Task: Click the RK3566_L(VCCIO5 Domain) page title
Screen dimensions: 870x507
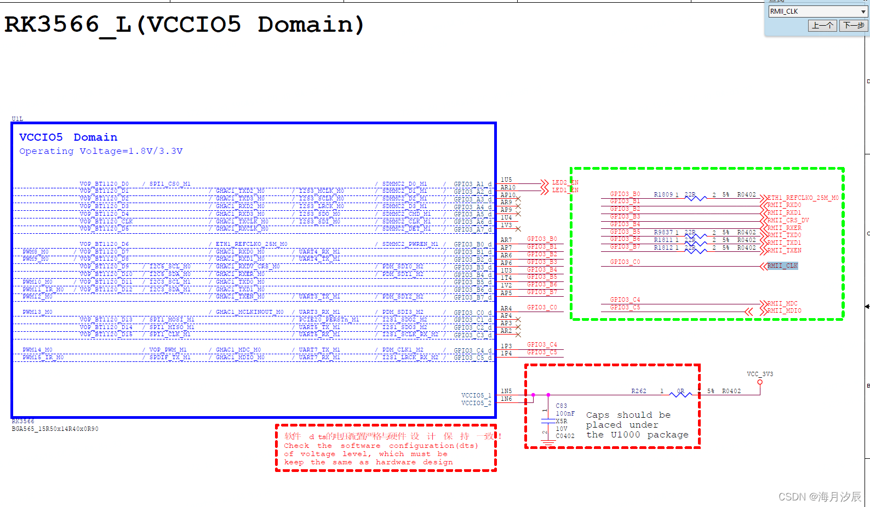Action: 184,25
